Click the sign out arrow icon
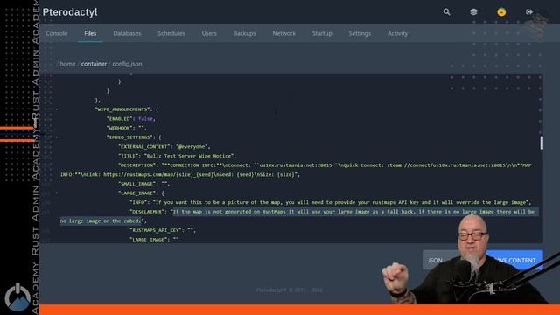Image resolution: width=560 pixels, height=315 pixels. 529,11
